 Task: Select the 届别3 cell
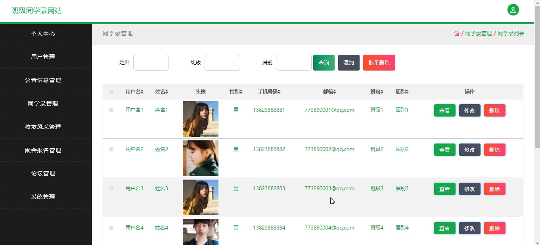point(402,188)
